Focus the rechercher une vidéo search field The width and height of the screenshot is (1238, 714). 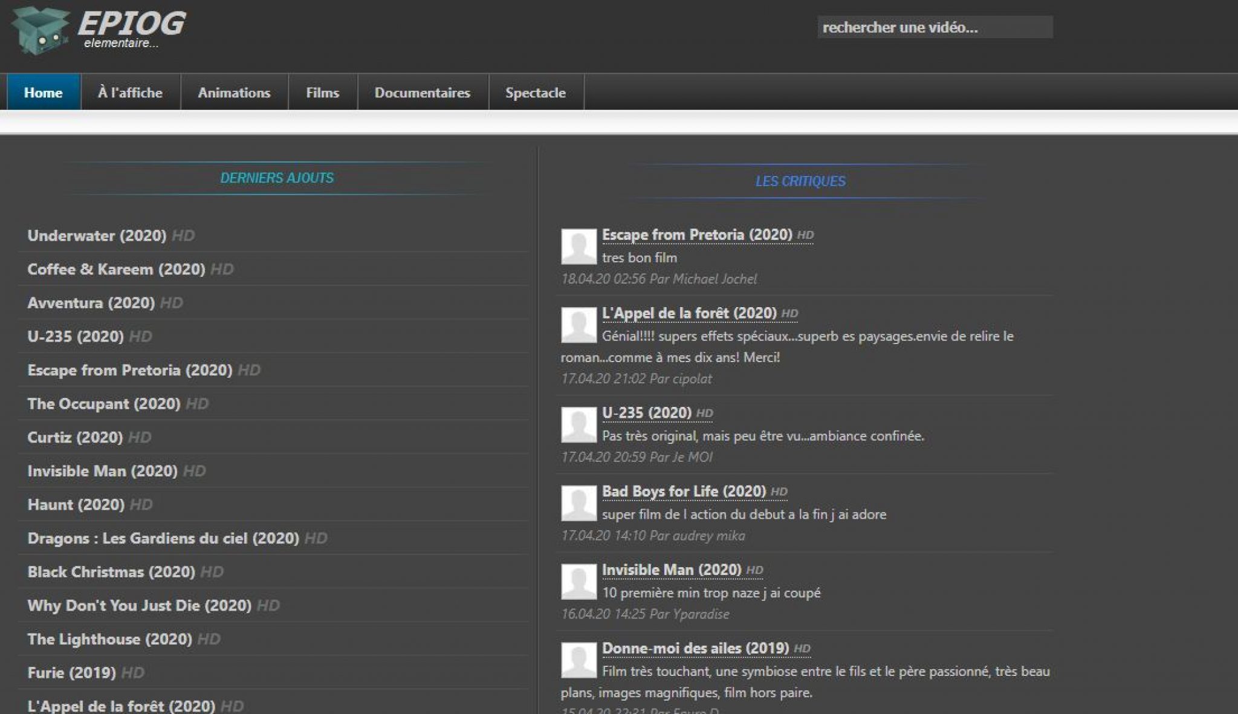(934, 27)
